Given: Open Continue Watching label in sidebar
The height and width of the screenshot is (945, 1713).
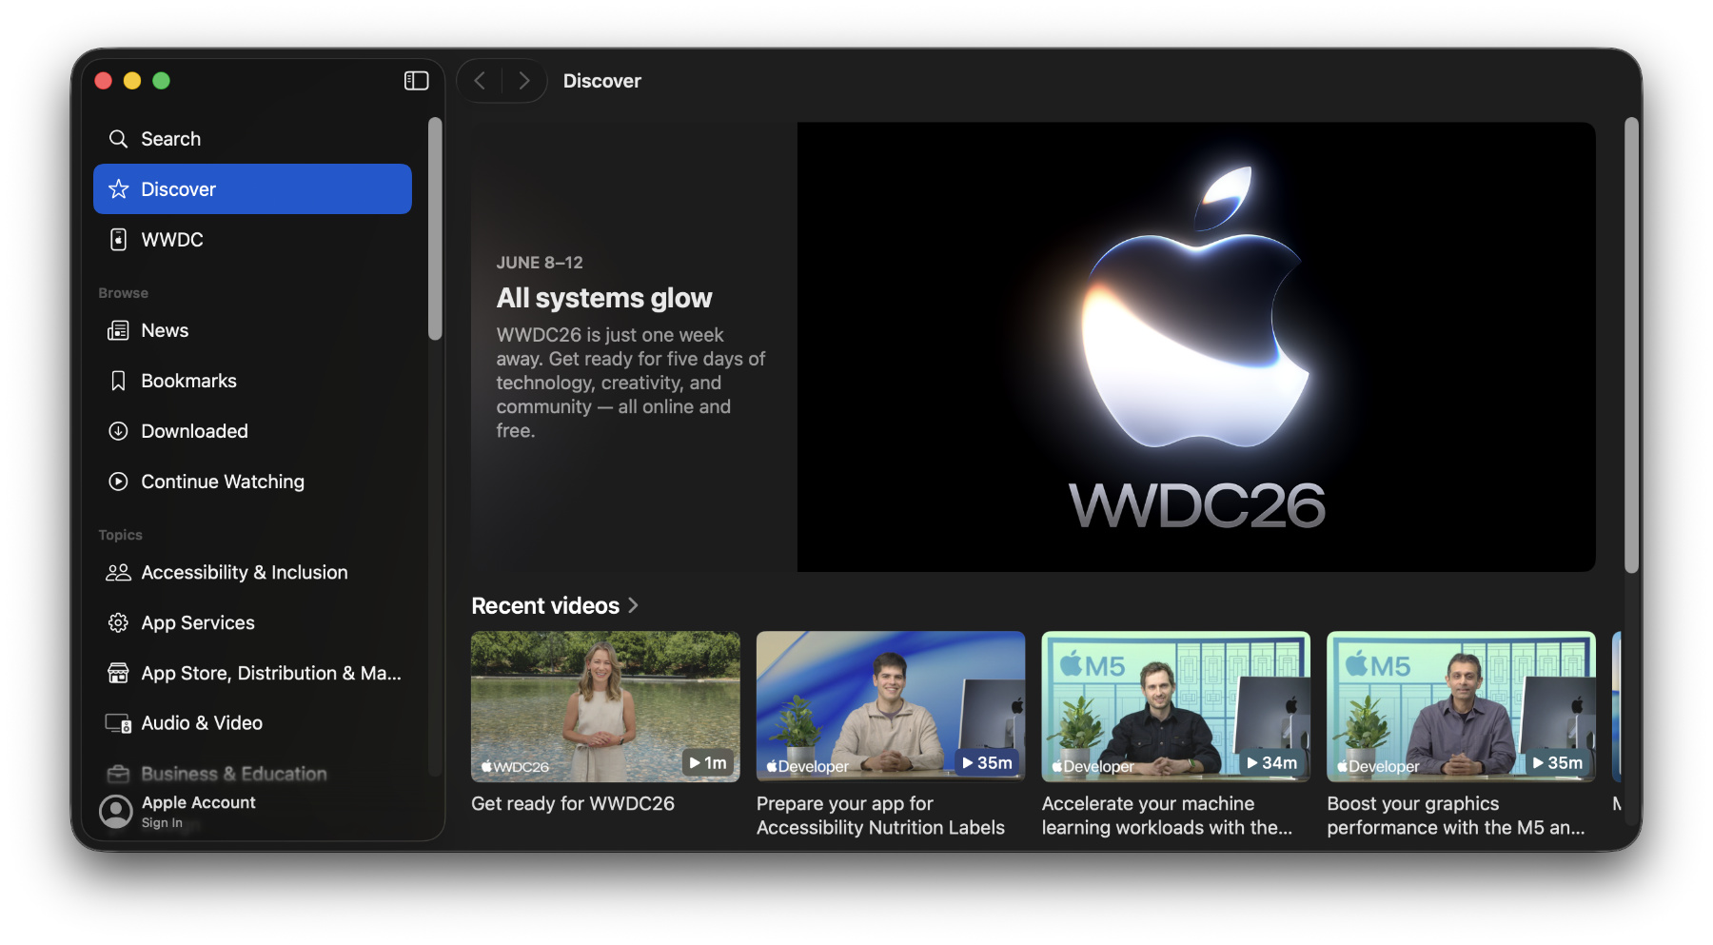Looking at the screenshot, I should pos(223,482).
